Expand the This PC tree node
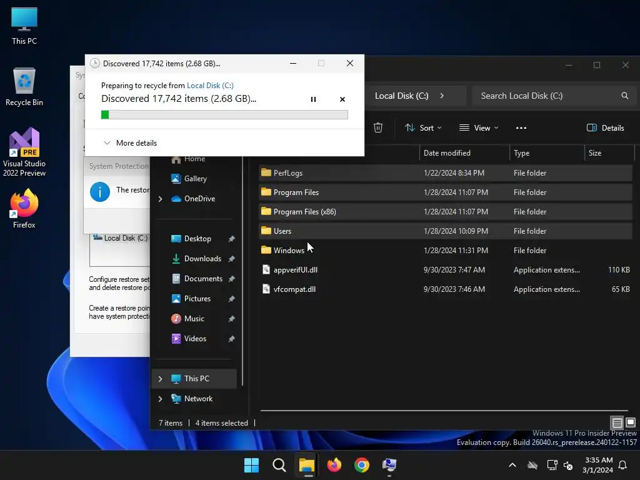640x480 pixels. click(x=161, y=379)
